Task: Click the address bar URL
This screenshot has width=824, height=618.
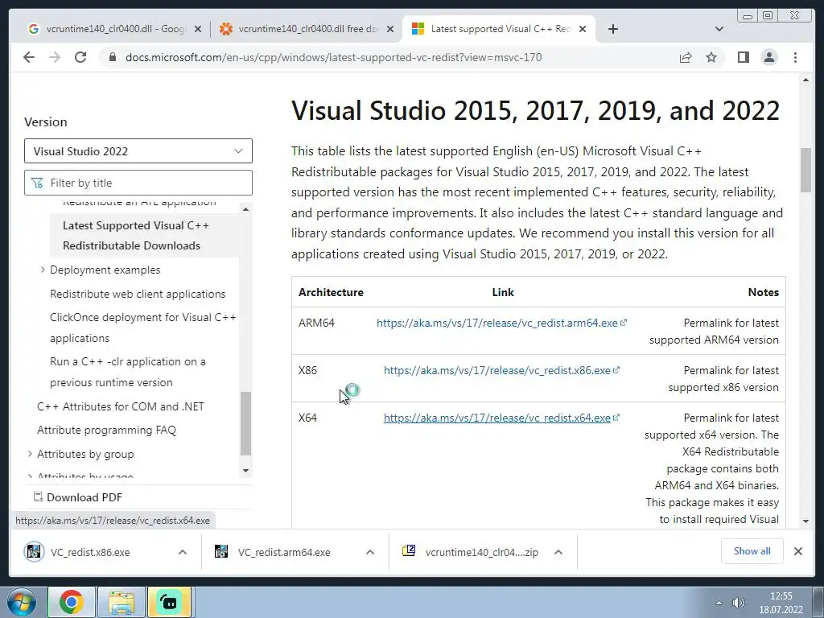Action: [333, 57]
